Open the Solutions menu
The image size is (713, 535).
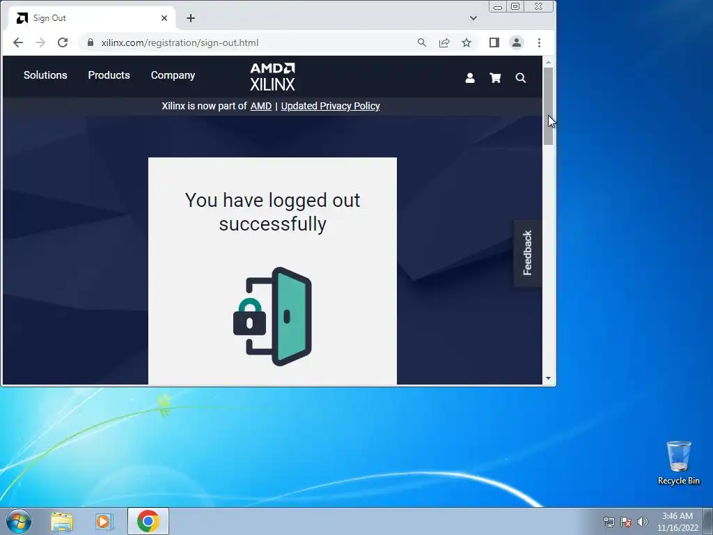[x=45, y=75]
